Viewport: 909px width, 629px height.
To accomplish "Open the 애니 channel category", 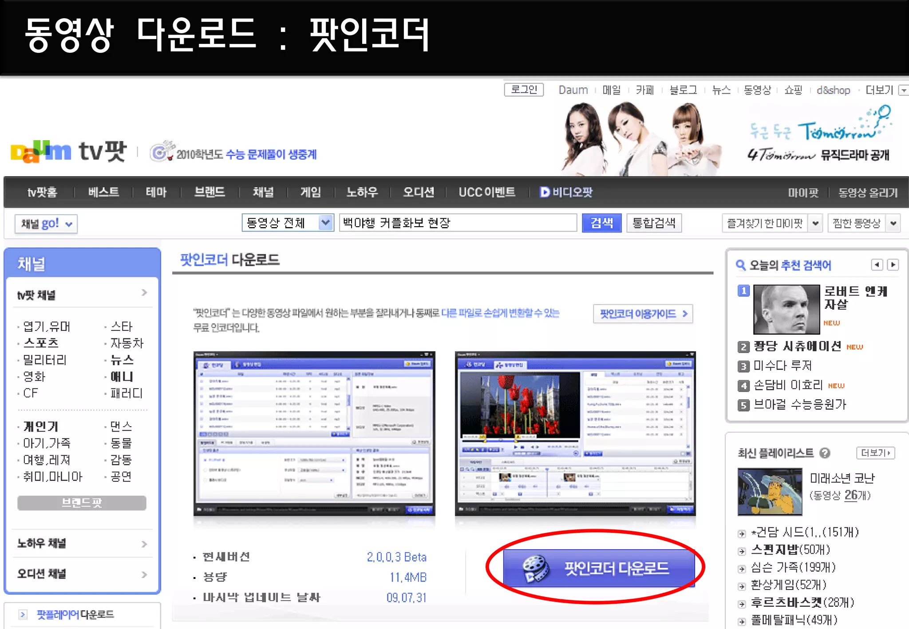I will [122, 377].
